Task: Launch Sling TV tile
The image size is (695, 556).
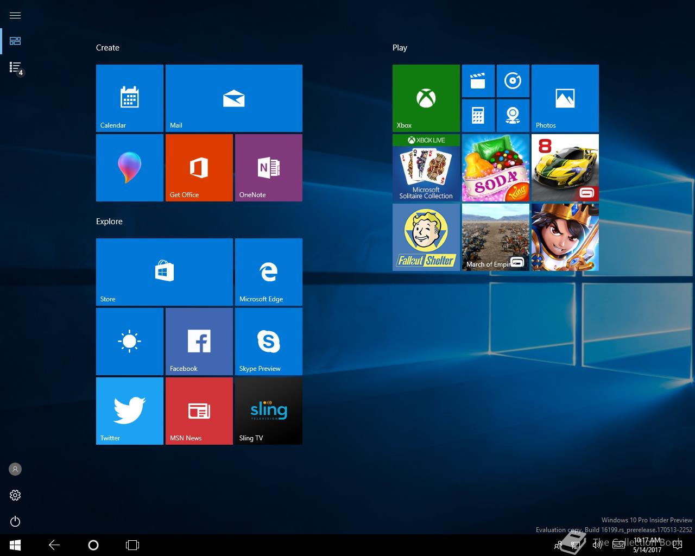Action: 269,411
